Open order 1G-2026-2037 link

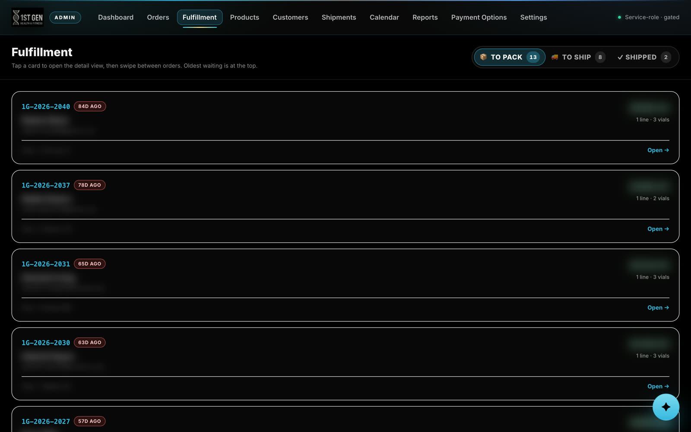[46, 185]
